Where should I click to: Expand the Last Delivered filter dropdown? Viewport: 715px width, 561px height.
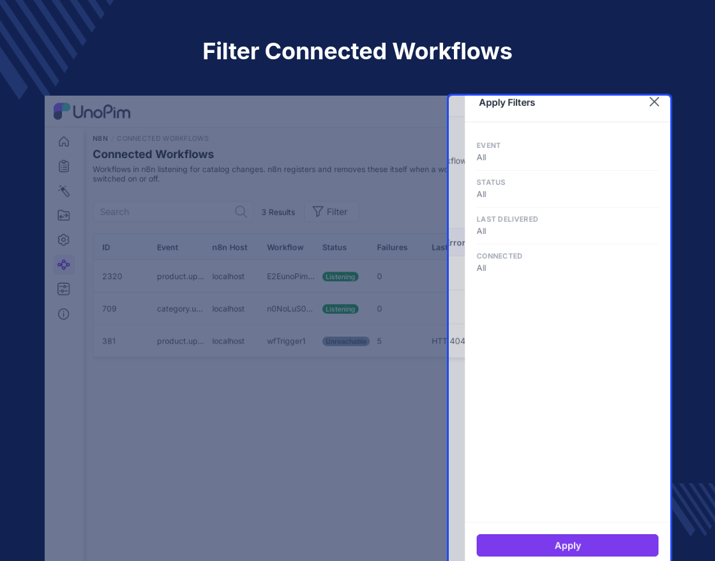568,226
